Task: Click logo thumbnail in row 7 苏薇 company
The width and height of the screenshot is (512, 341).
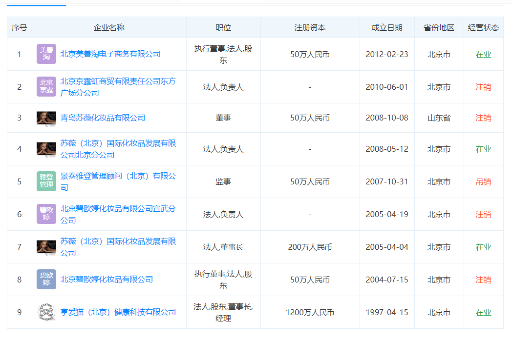Action: point(46,247)
